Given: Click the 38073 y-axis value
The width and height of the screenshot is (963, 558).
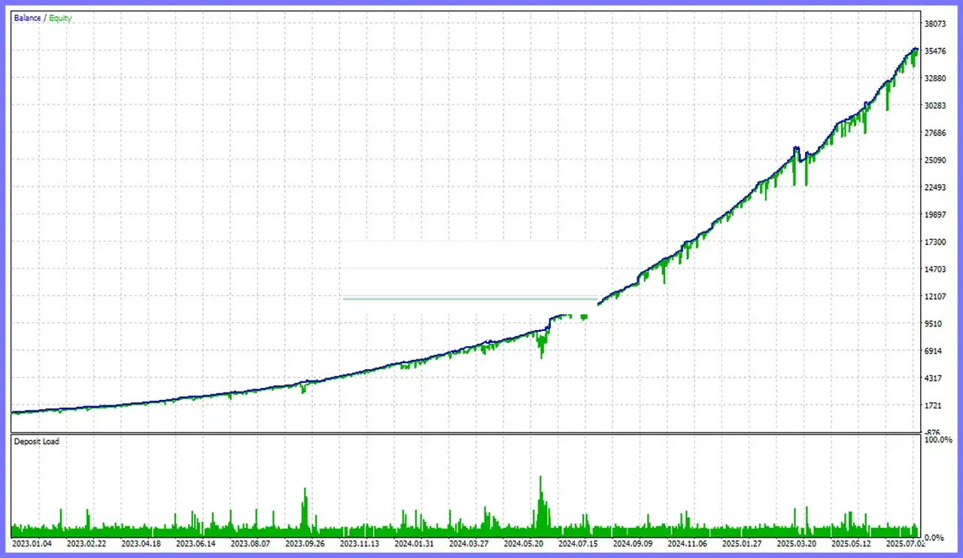Looking at the screenshot, I should click(x=937, y=24).
